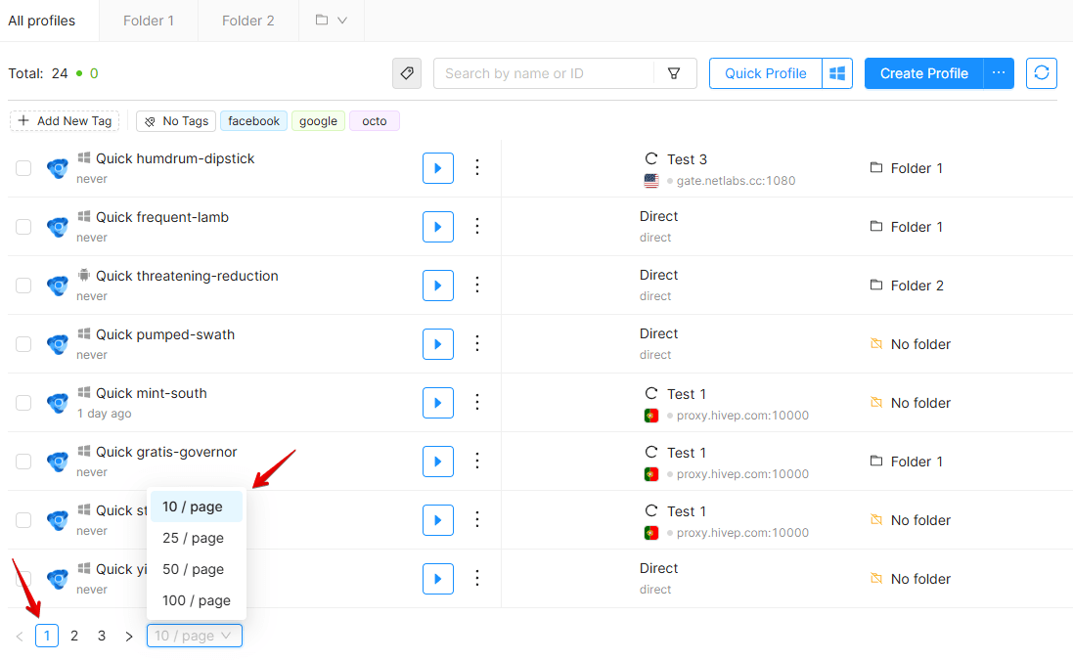Recheck the Test 3 proxy connection icon
Image resolution: width=1073 pixels, height=661 pixels.
pos(651,158)
